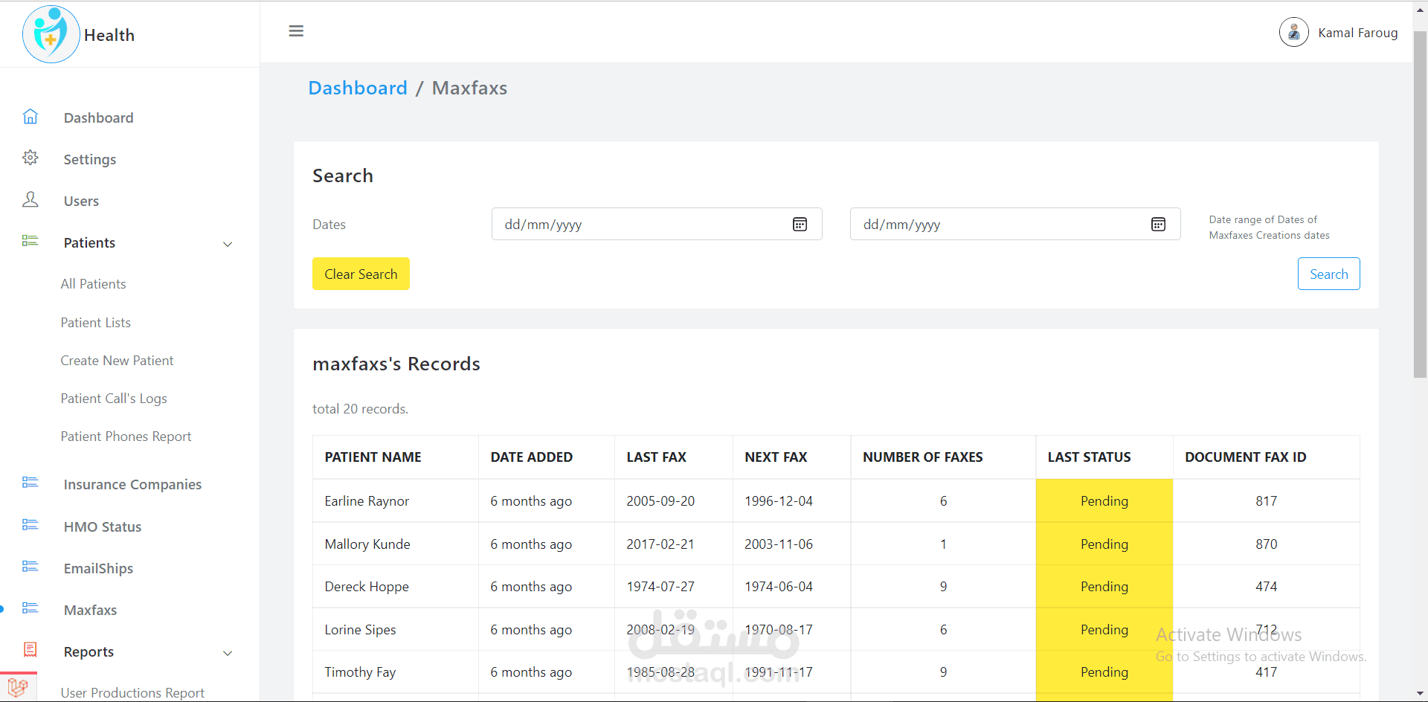The width and height of the screenshot is (1428, 702).
Task: Open the first date field calendar picker
Action: [800, 225]
